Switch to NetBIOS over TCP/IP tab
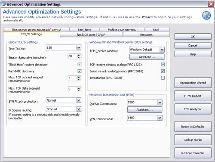The image size is (215, 162). pos(91,35)
